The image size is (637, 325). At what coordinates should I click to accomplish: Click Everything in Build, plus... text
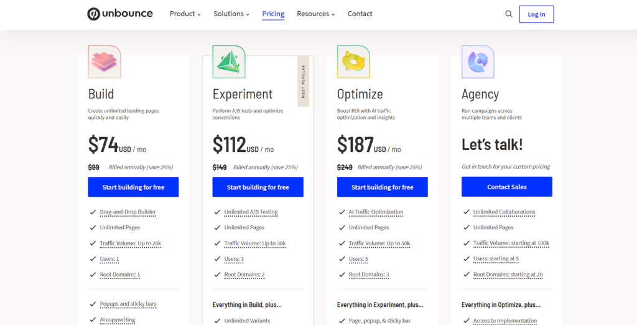[x=247, y=304]
